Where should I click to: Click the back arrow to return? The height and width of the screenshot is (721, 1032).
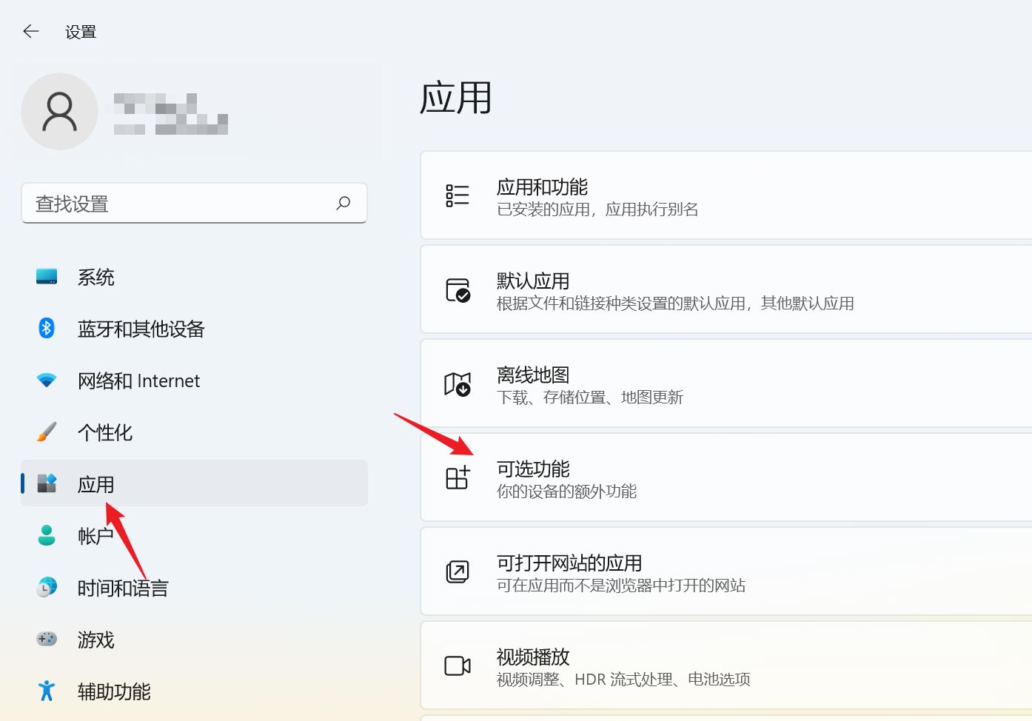tap(30, 30)
